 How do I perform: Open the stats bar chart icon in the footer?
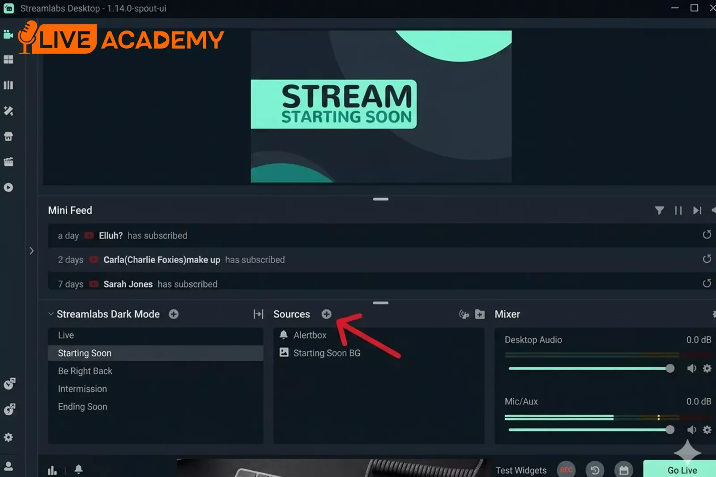52,470
